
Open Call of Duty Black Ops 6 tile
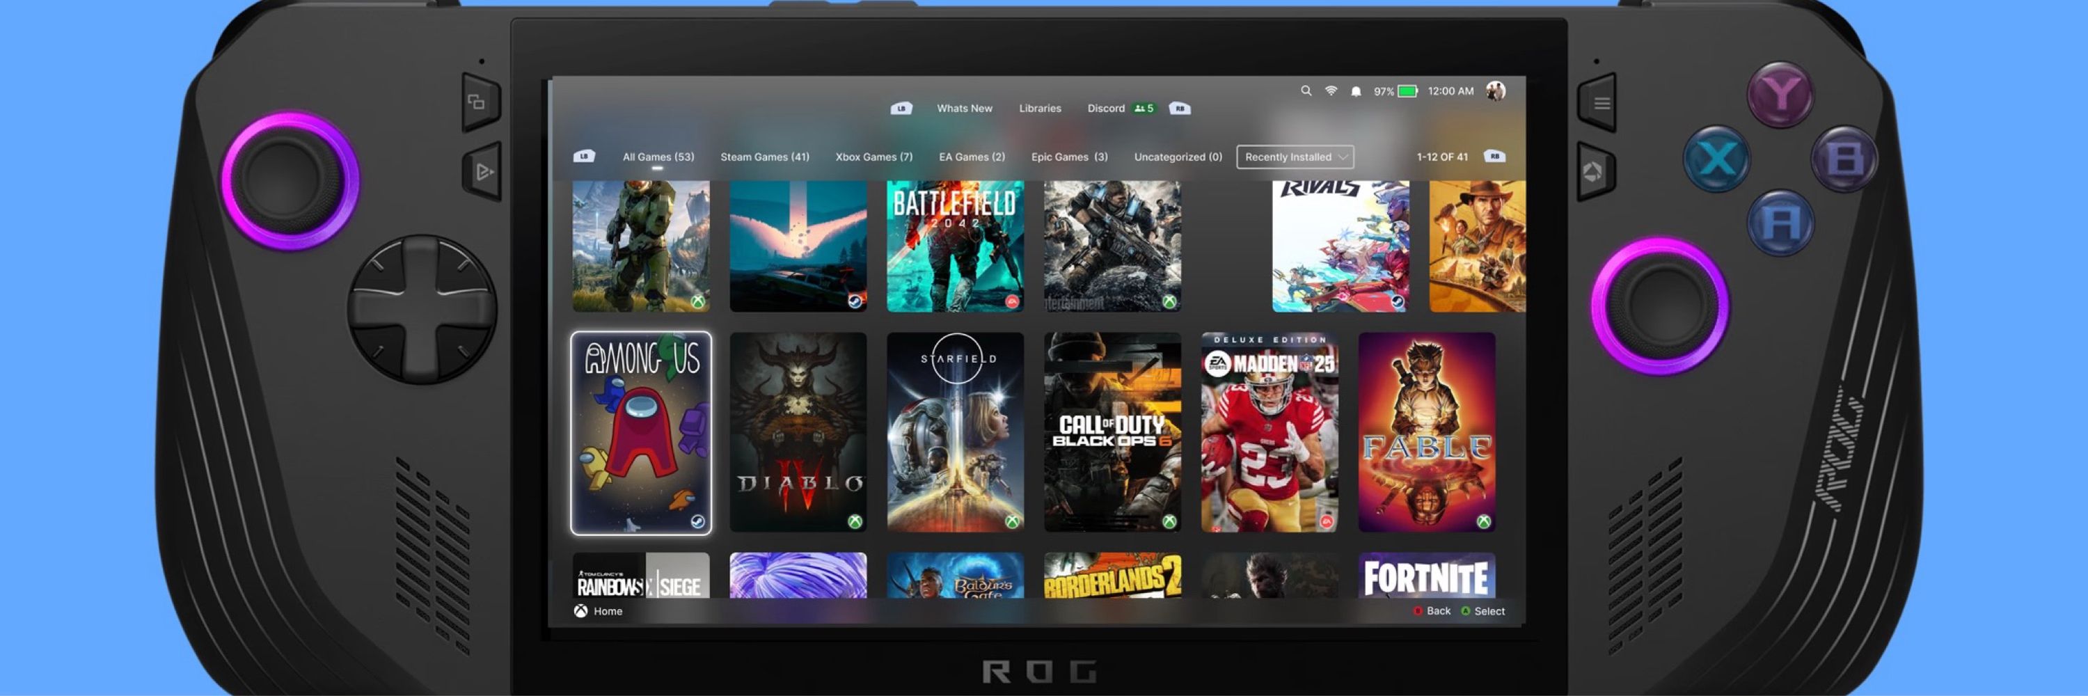[1113, 433]
